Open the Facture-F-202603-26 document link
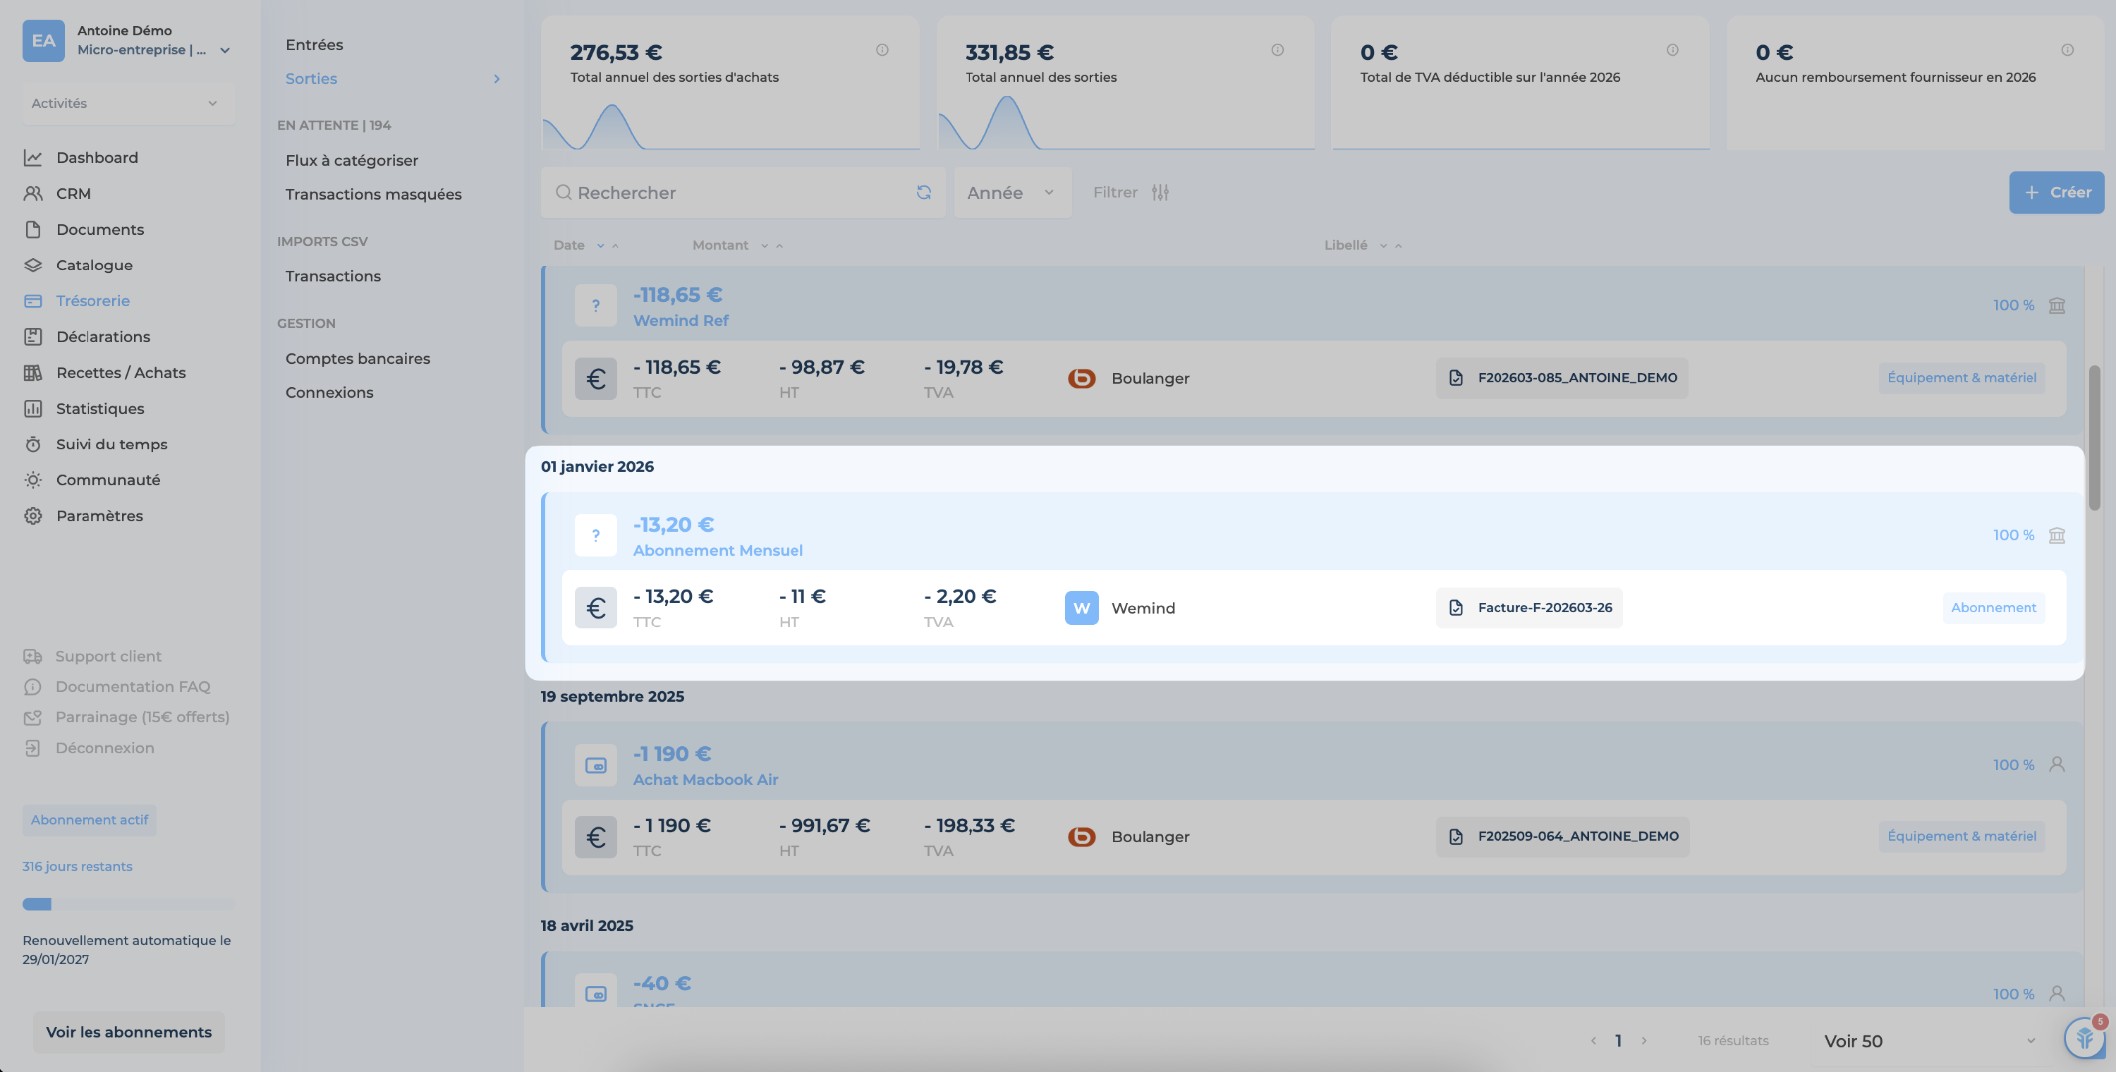Screen dimensions: 2116x1072 pos(1528,608)
